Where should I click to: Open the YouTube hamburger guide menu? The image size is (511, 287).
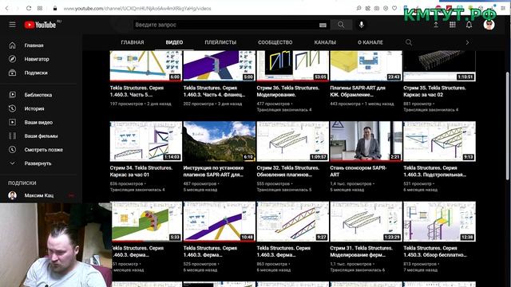click(x=13, y=25)
